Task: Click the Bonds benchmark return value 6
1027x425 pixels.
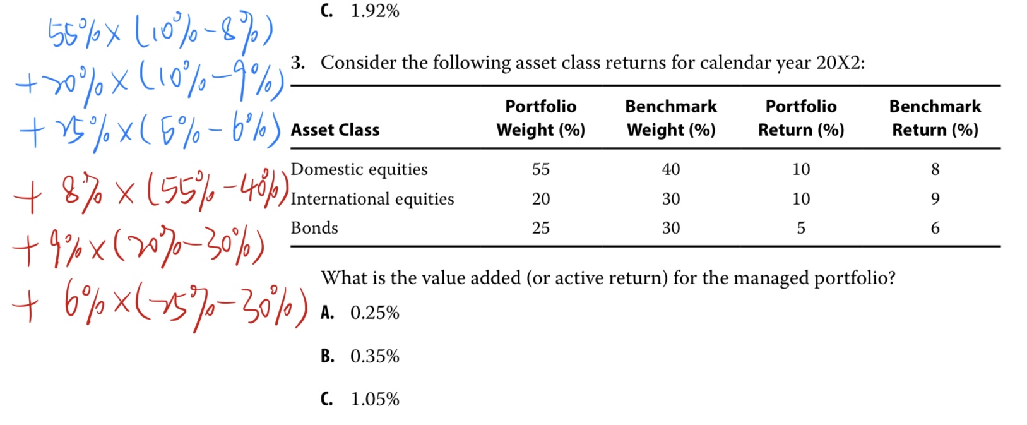Action: click(935, 228)
